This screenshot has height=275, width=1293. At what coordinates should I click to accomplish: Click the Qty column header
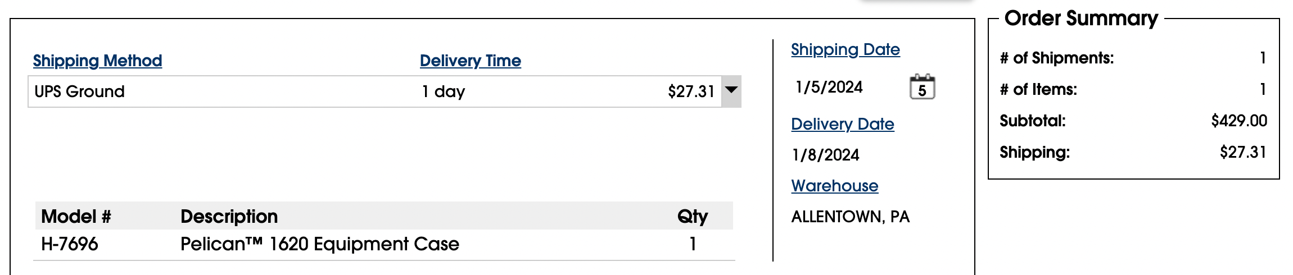[692, 217]
